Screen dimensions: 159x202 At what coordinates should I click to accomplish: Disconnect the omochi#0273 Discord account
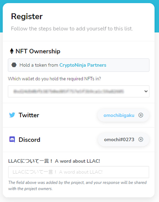click(x=141, y=139)
